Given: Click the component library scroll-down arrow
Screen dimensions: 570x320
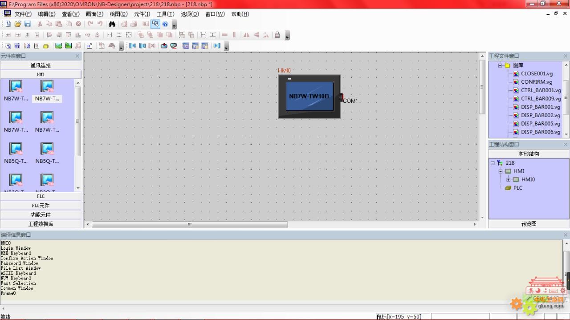Looking at the screenshot, I should (78, 188).
